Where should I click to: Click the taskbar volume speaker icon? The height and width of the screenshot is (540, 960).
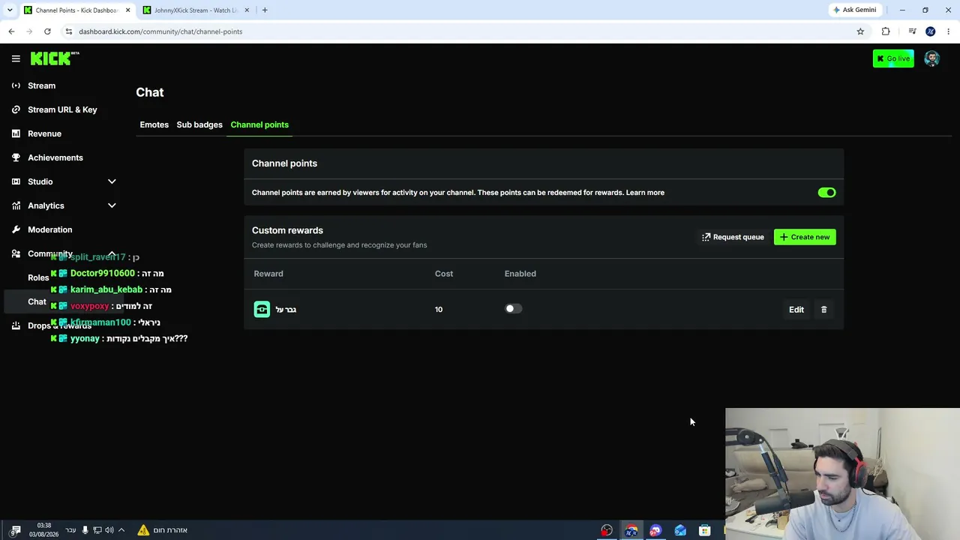109,530
